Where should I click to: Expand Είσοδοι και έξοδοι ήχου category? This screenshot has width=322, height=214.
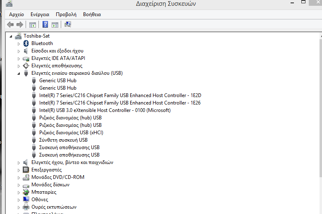[19, 51]
